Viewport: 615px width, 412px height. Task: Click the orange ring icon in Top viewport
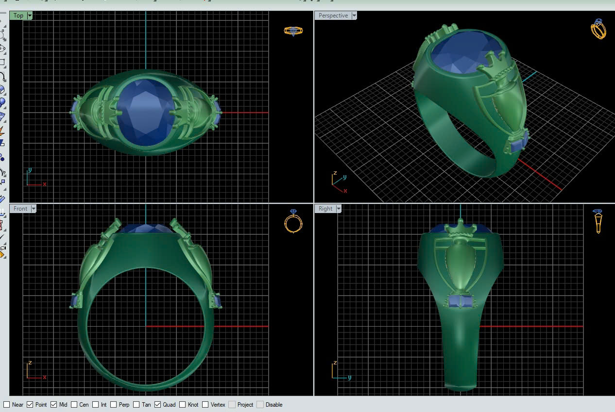(293, 31)
